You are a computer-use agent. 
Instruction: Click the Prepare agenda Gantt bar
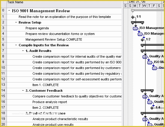click(x=135, y=28)
